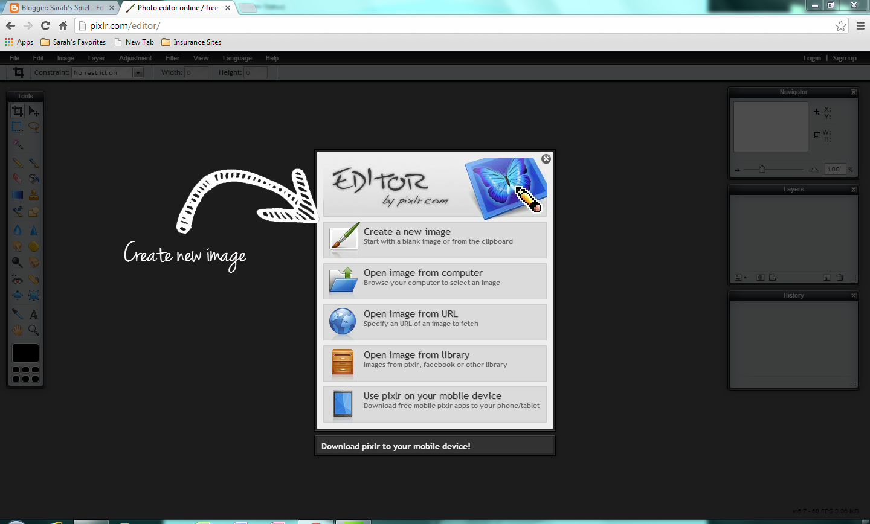Select the Spot Heal bandage tool
The image size is (870, 524).
pos(34,280)
